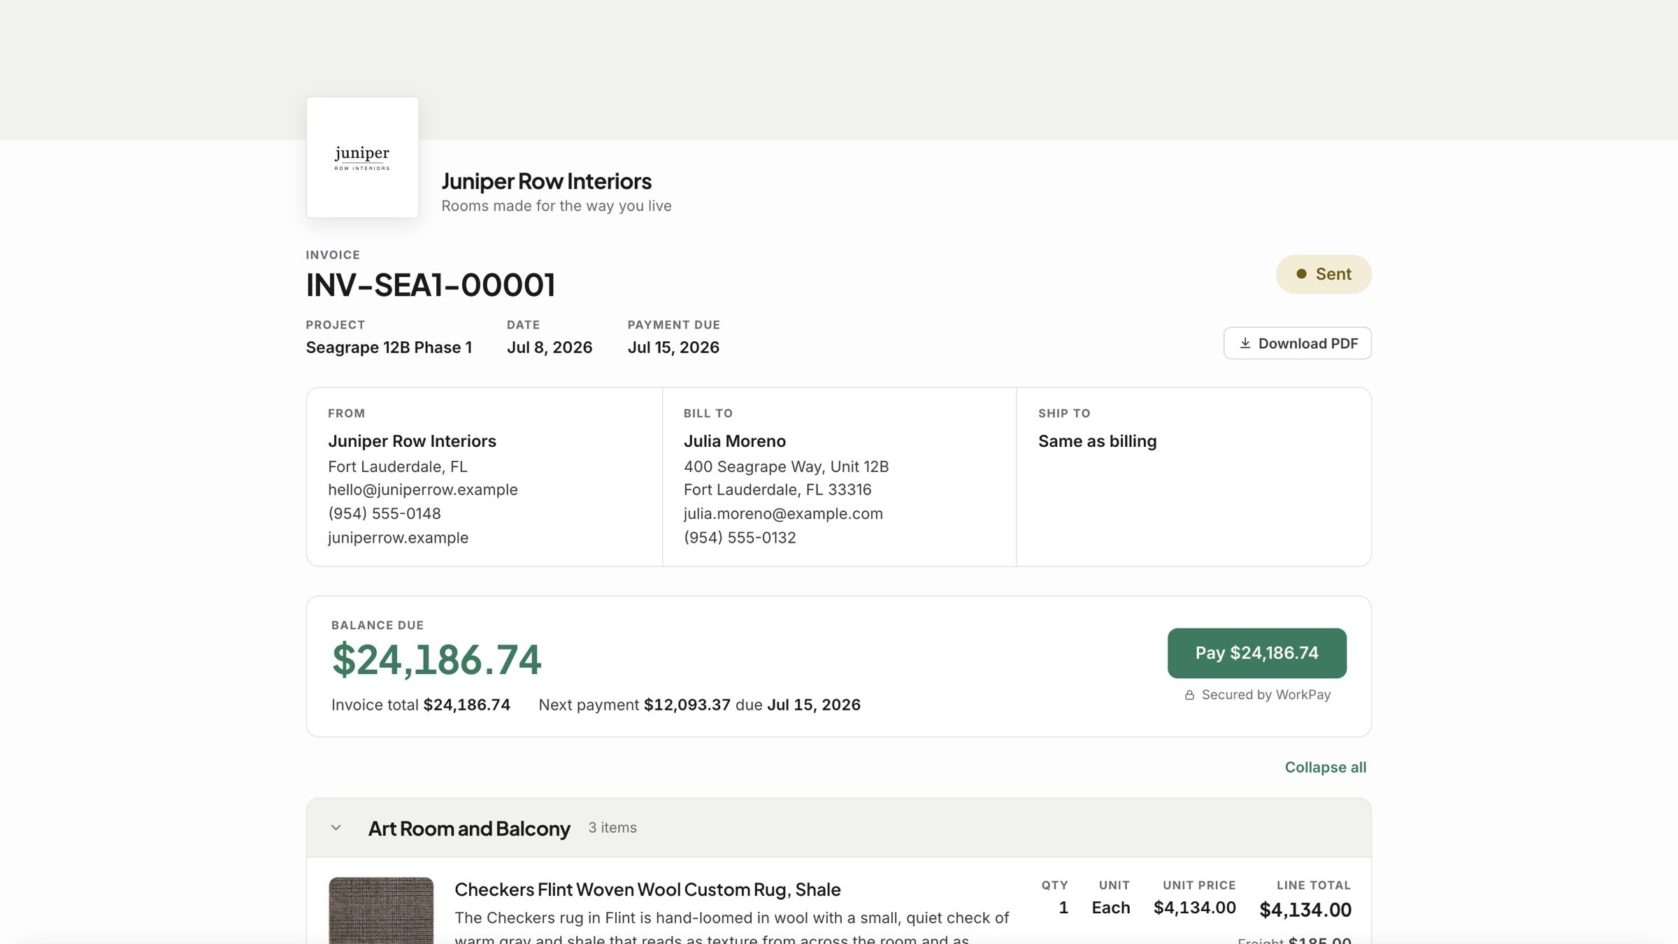
Task: Click the Checkers Flint Woven Wool rug title
Action: coord(647,889)
